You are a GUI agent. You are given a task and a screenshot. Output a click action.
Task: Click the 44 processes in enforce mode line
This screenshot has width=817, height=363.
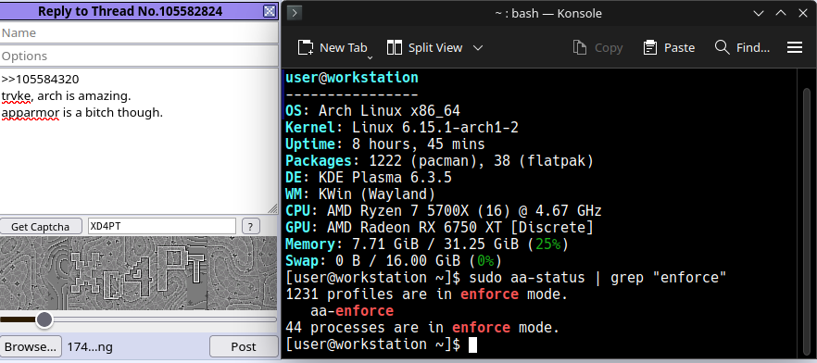coord(422,328)
